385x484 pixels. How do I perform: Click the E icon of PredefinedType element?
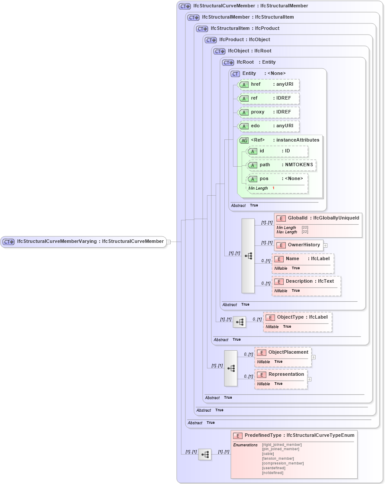(237, 435)
